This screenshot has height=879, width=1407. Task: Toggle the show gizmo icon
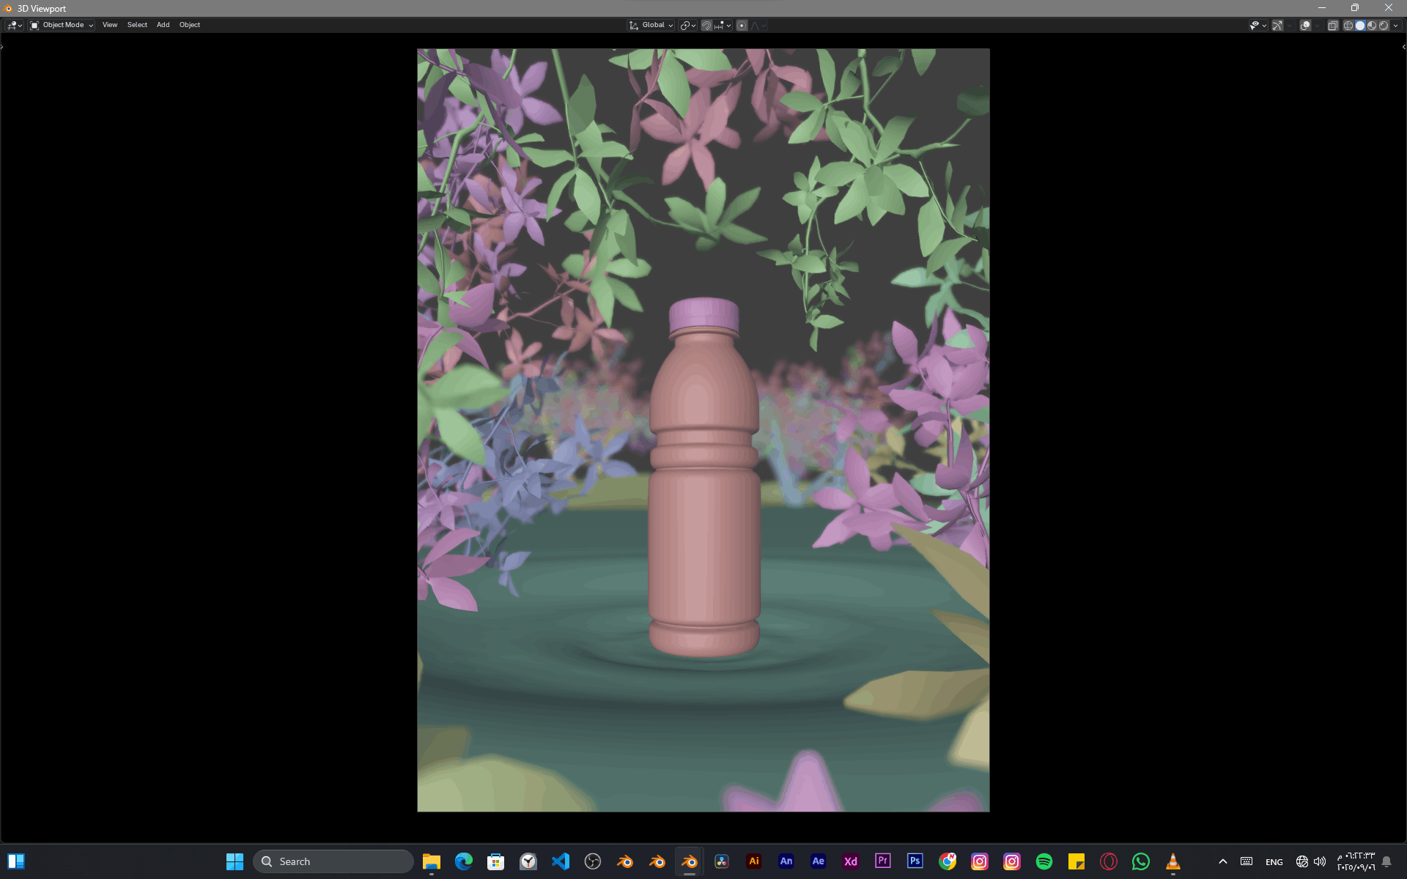(1277, 25)
